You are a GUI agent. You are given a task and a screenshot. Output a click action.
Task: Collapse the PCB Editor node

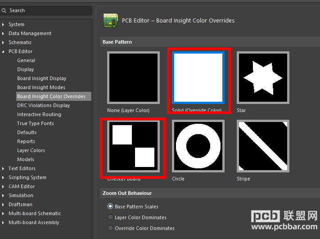[3, 52]
